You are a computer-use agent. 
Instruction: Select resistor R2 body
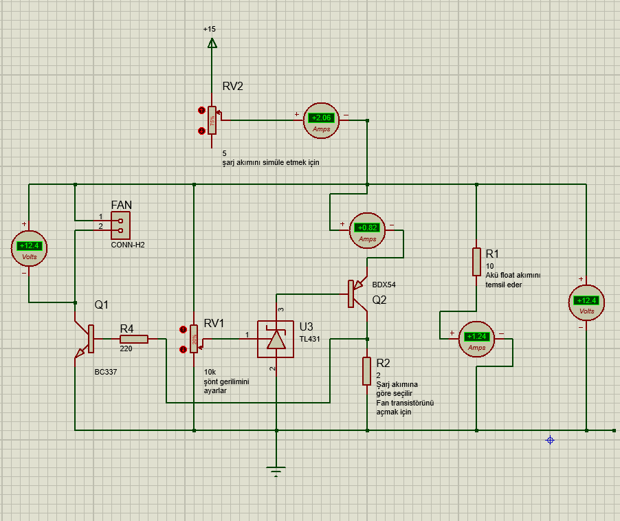coord(368,371)
